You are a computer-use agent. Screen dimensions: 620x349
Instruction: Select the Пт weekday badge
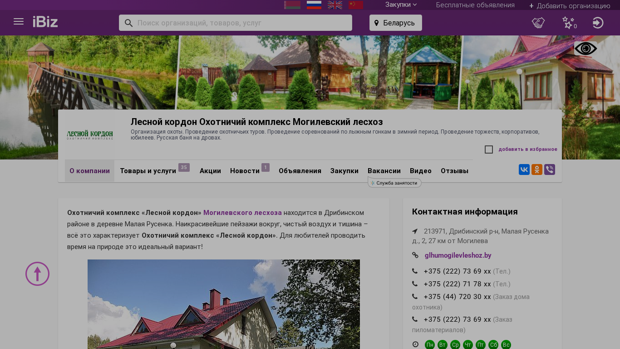click(481, 345)
